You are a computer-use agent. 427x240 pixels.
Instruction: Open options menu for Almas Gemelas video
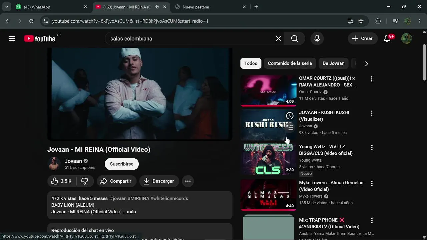[372, 183]
